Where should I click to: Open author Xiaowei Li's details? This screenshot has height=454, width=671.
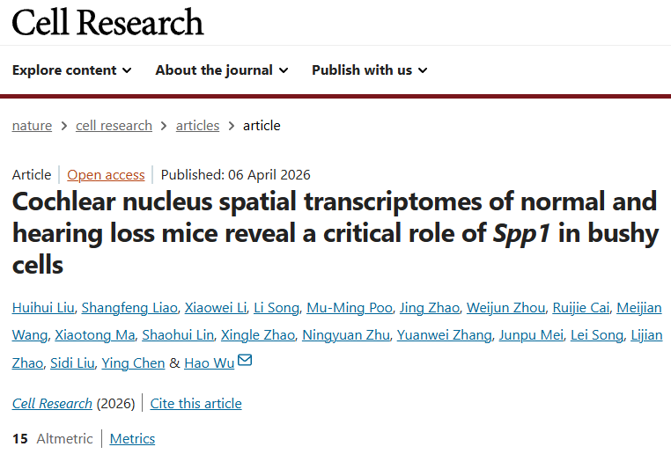coord(215,307)
